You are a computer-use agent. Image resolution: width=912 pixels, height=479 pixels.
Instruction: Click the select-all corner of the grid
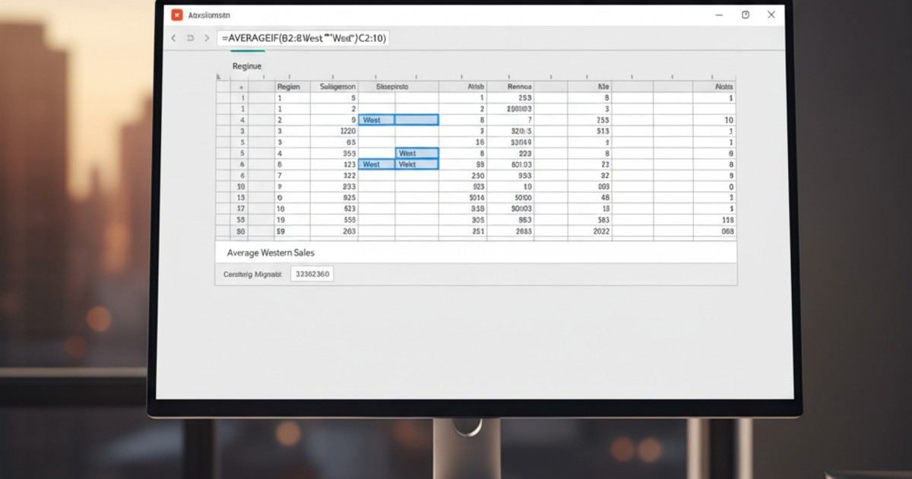[219, 77]
